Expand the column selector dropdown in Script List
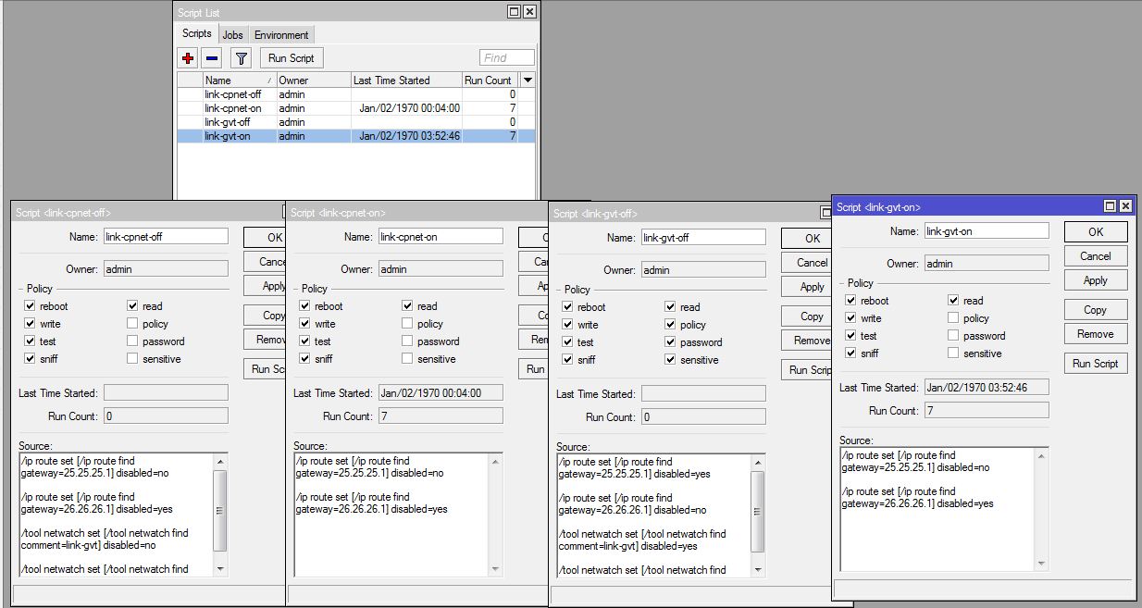Screen dimensions: 1142x608 point(528,81)
